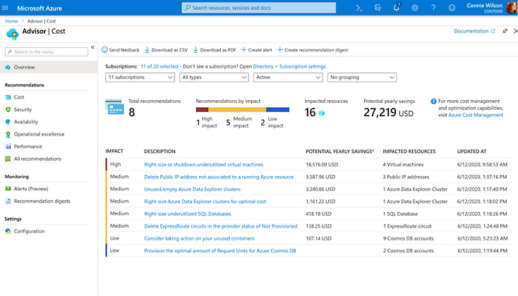The width and height of the screenshot is (518, 296).
Task: Open the notifications bell icon
Action: point(396,8)
